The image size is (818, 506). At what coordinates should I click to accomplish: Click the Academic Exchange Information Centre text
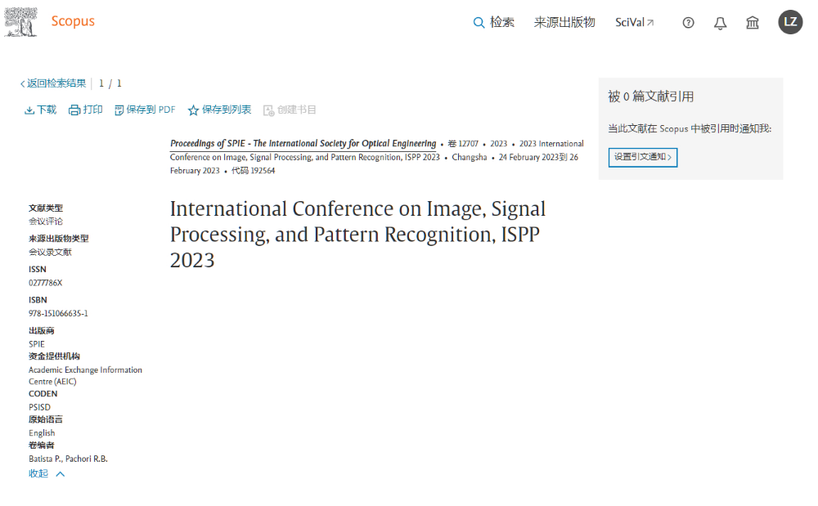click(85, 376)
